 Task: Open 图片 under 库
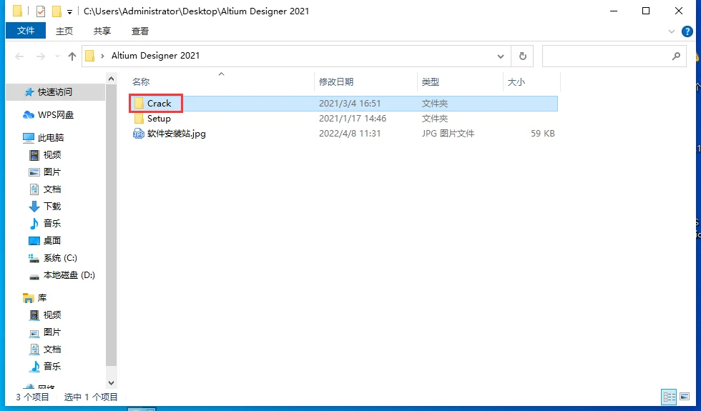click(x=52, y=332)
